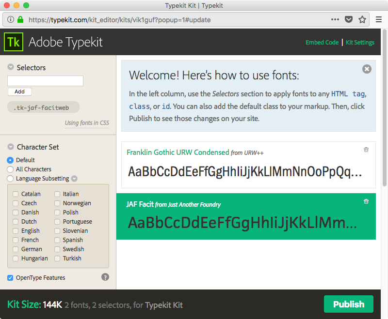Click the page vertical scrollbar

click(384, 107)
